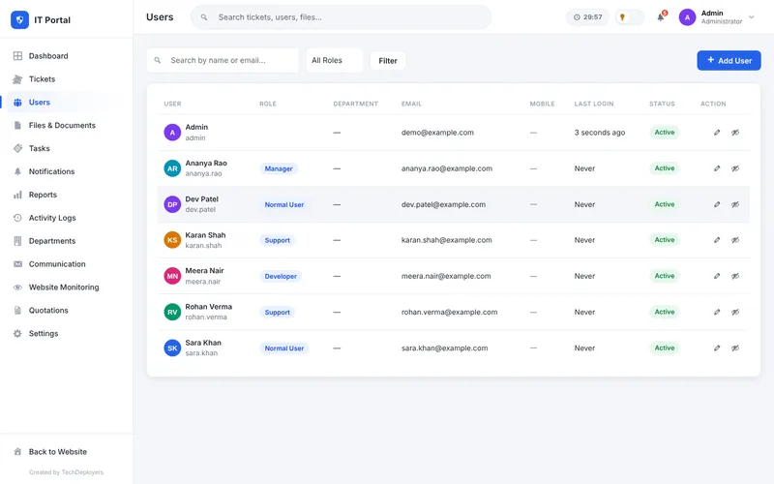Screen dimensions: 774x484
Task: Focus the global search tickets field
Action: (342, 17)
